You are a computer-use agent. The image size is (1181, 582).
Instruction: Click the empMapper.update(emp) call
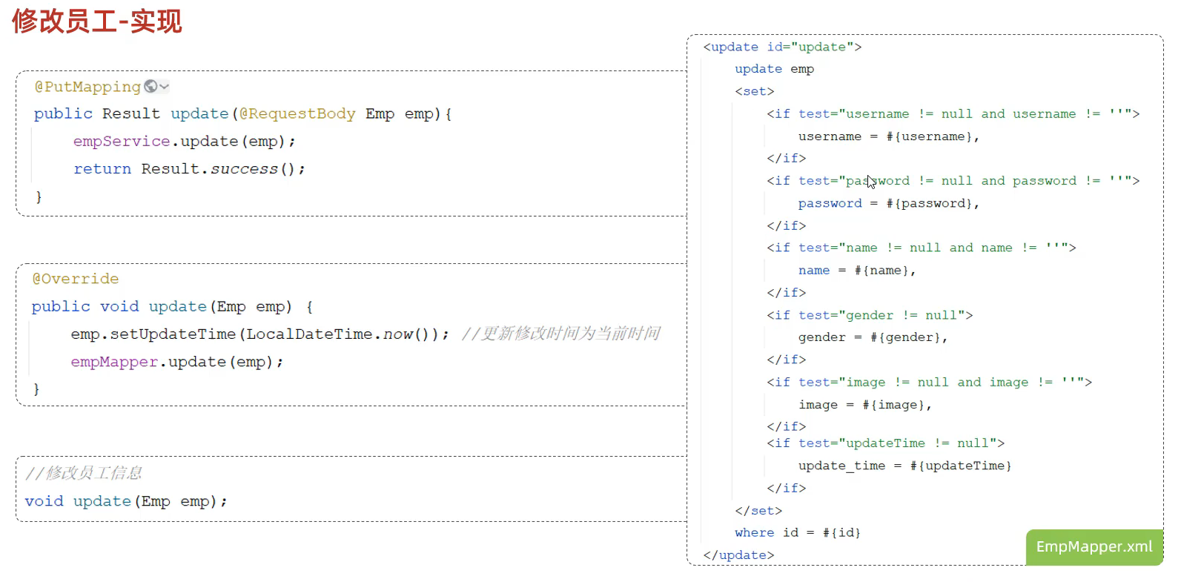[x=176, y=362]
